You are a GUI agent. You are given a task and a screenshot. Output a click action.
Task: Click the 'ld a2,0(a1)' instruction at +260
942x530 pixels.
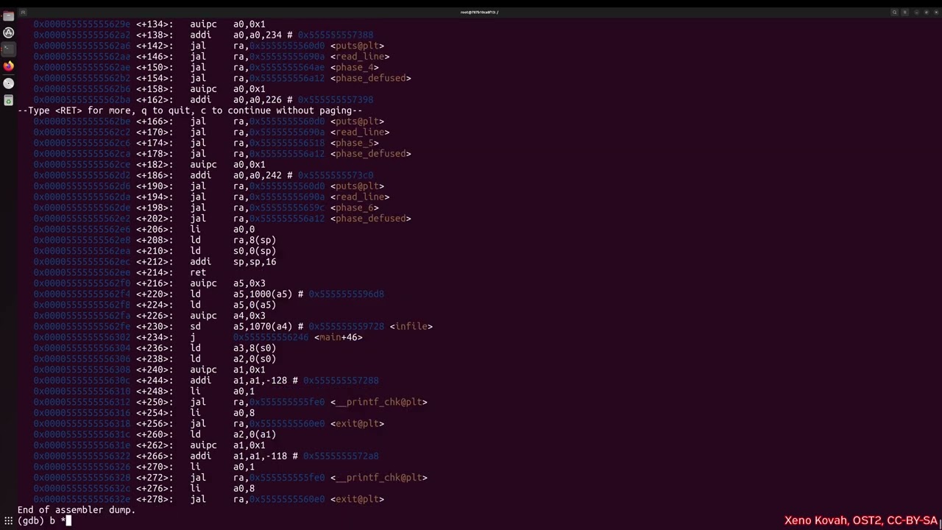233,434
